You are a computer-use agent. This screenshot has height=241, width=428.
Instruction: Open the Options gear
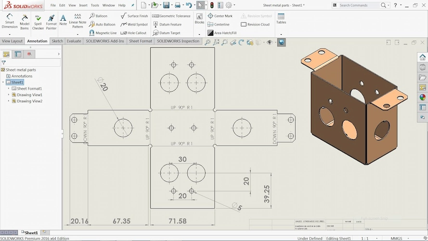pyautogui.click(x=229, y=5)
